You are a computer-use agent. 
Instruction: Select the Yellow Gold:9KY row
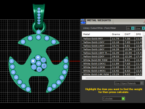pyautogui.click(x=112, y=38)
